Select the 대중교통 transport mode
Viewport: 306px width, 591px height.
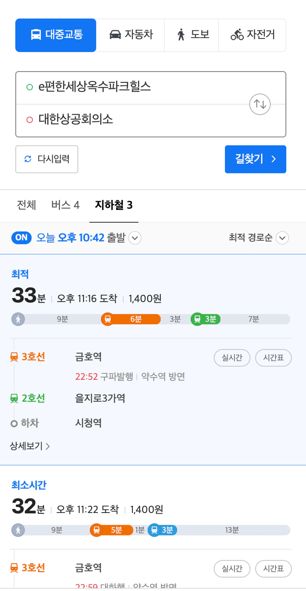coord(56,35)
